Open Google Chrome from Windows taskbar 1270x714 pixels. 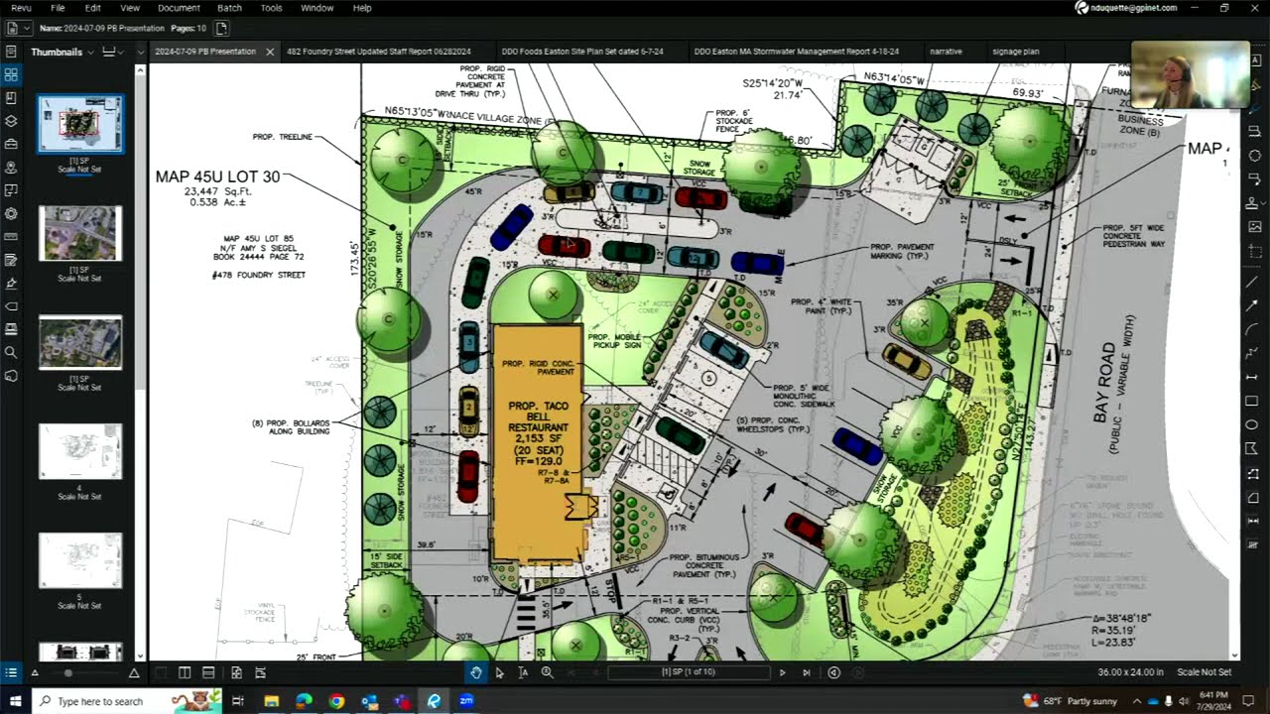click(336, 701)
